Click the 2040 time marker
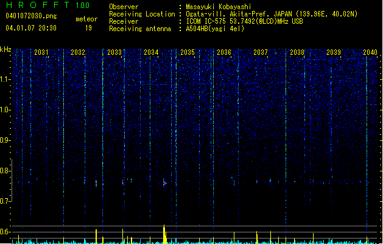The image size is (383, 244). pyautogui.click(x=370, y=52)
